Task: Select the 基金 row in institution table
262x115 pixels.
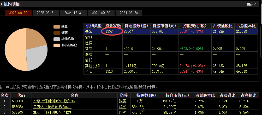Action: pyautogui.click(x=93, y=31)
